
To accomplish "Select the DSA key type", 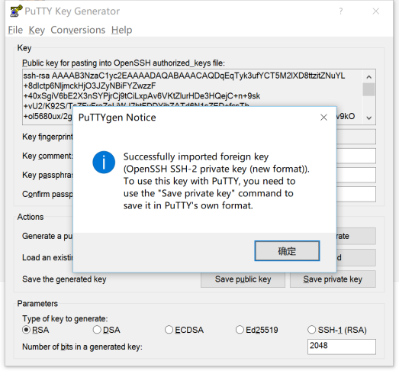I will (106, 330).
